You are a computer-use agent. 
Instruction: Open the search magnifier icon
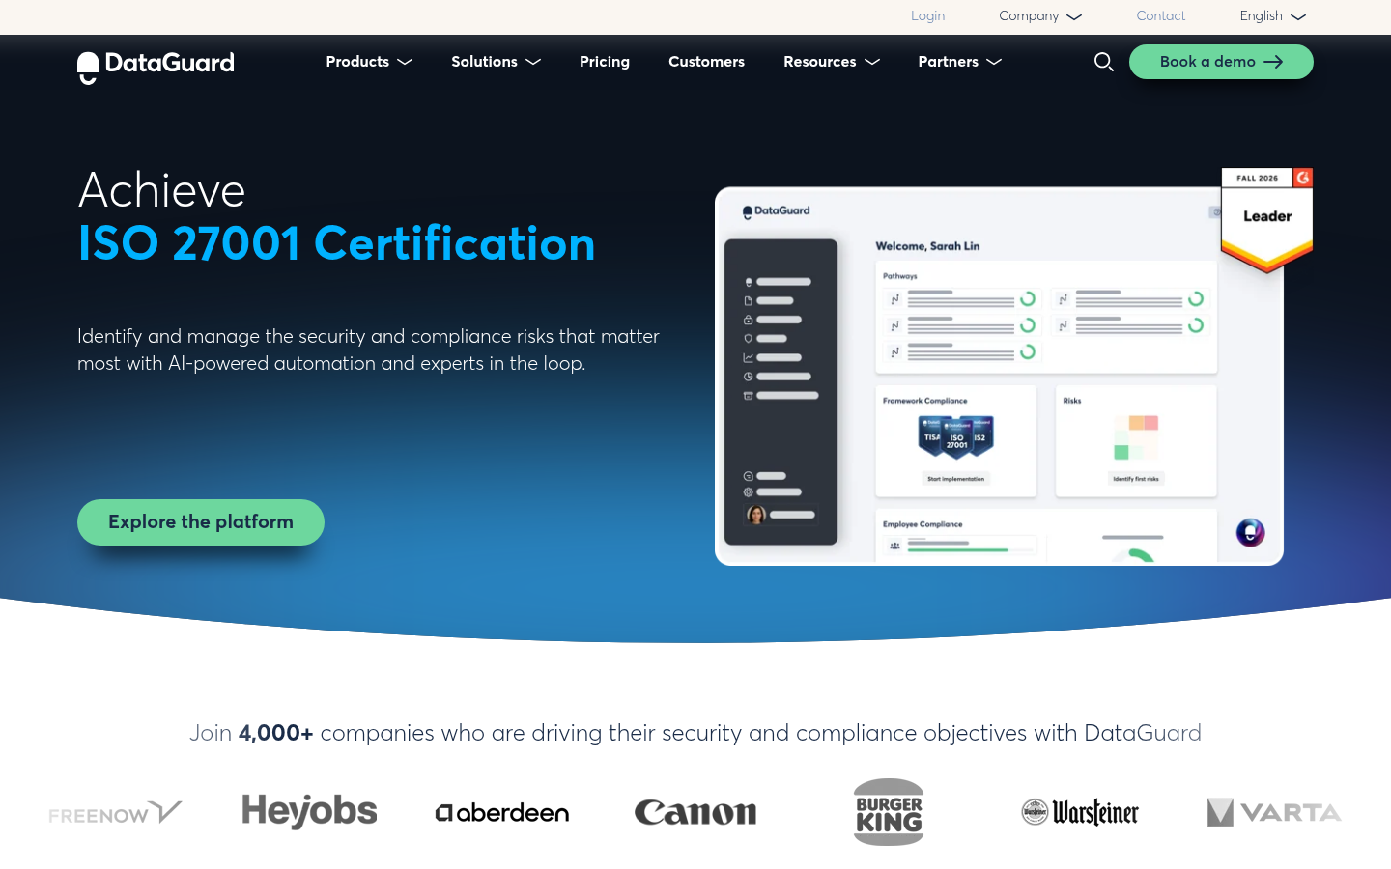[x=1103, y=62]
